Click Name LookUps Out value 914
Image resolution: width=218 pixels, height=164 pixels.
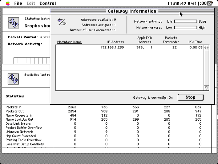73,120
